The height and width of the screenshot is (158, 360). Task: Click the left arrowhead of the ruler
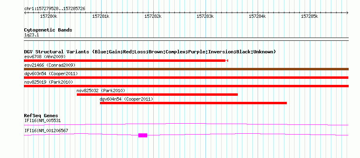tap(25, 13)
